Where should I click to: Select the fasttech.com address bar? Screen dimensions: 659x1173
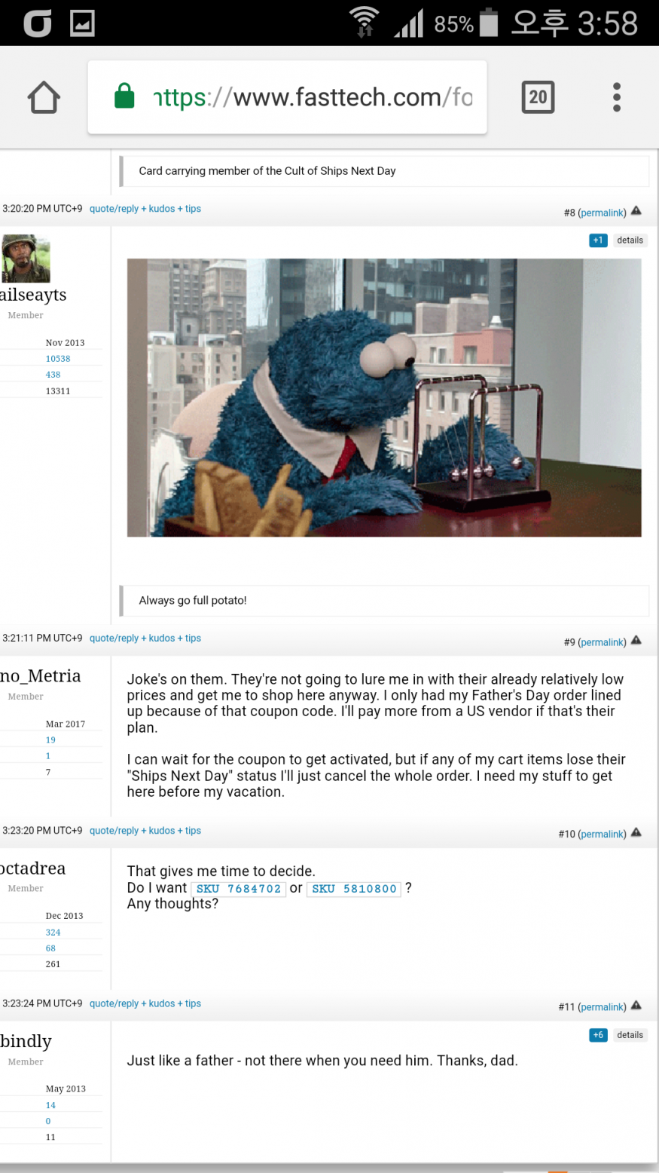coord(287,97)
